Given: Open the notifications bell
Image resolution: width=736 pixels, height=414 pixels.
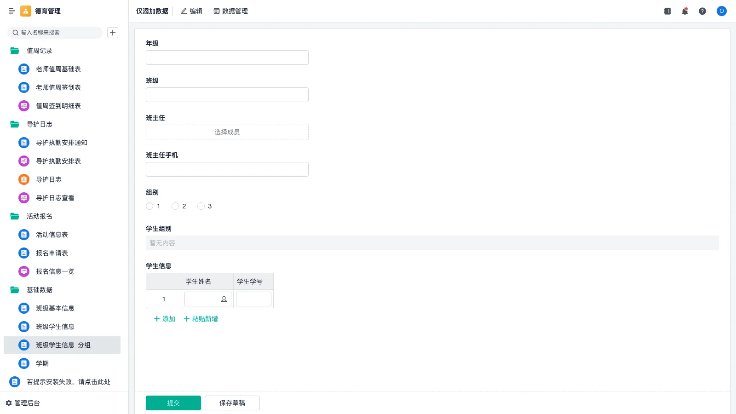Looking at the screenshot, I should pos(684,11).
